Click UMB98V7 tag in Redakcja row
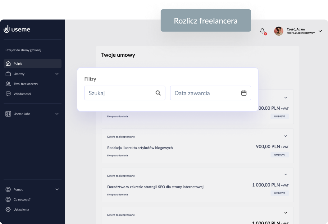 (x=280, y=155)
